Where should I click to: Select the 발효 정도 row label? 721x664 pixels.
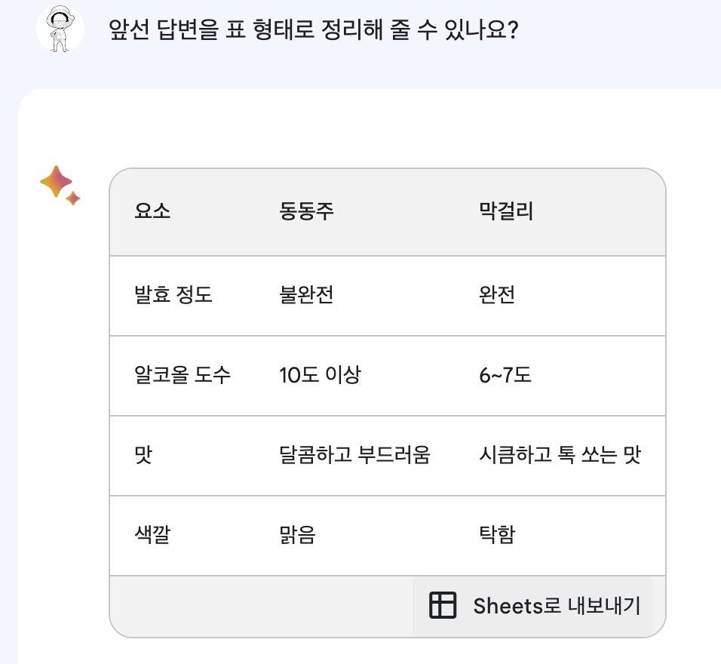tap(173, 294)
